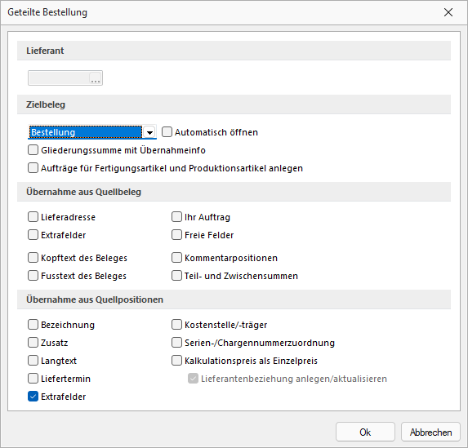Screen dimensions: 468x448
Task: Cancel with the Abbrechen button
Action: pos(430,432)
